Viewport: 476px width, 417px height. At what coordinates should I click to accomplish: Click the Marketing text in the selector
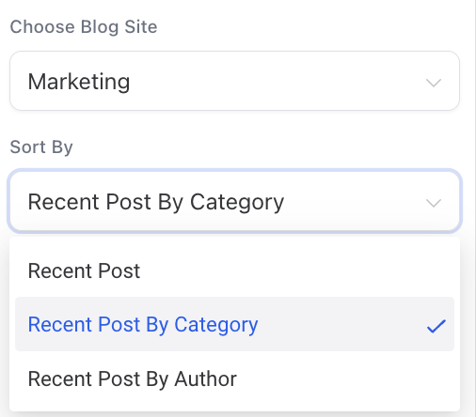pyautogui.click(x=79, y=82)
